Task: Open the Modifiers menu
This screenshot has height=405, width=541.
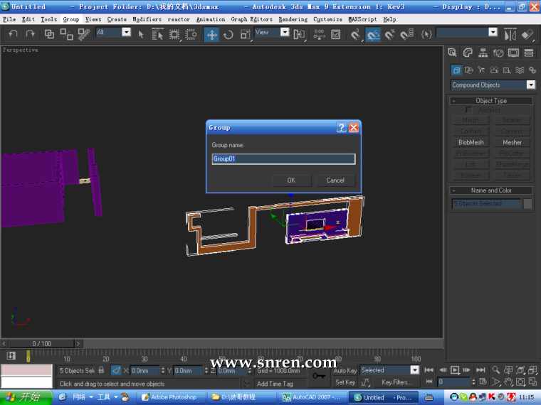Action: (x=147, y=19)
